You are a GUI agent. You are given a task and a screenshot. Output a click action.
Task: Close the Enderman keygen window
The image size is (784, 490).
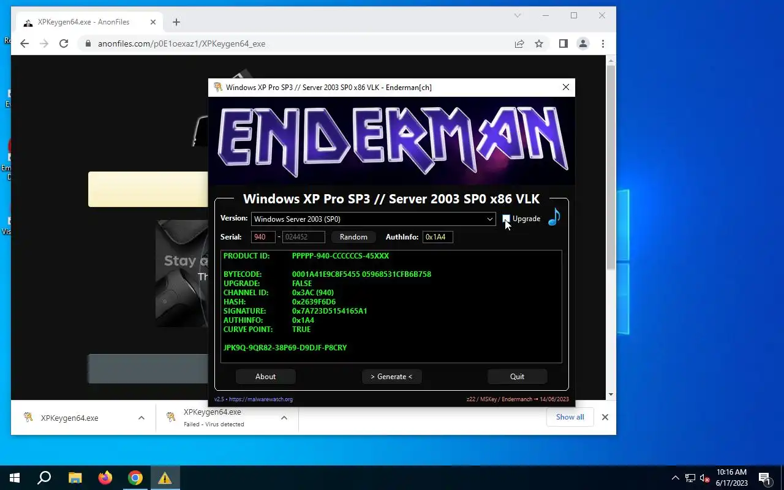[566, 87]
